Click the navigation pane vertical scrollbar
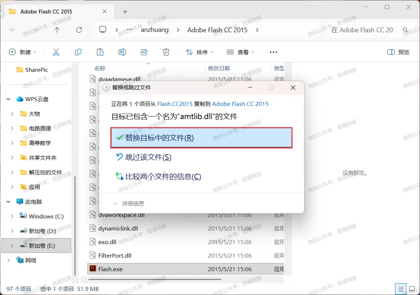Screen dimensions: 420x295 [75, 226]
